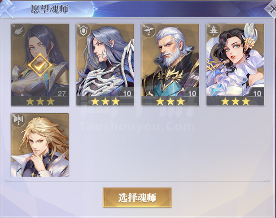Click the shield class icon on second card
Image resolution: width=276 pixels, height=218 pixels.
coord(83,31)
